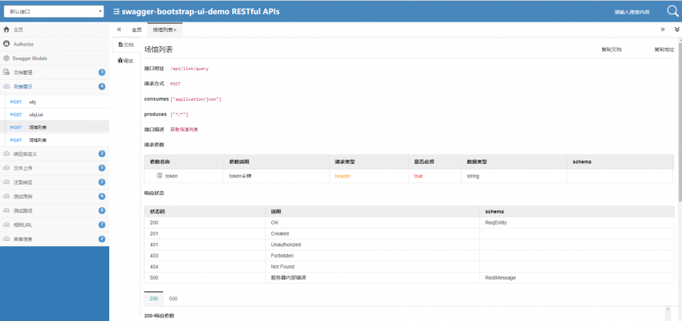Open the Authorize page in sidebar
The image size is (682, 321).
pos(23,44)
